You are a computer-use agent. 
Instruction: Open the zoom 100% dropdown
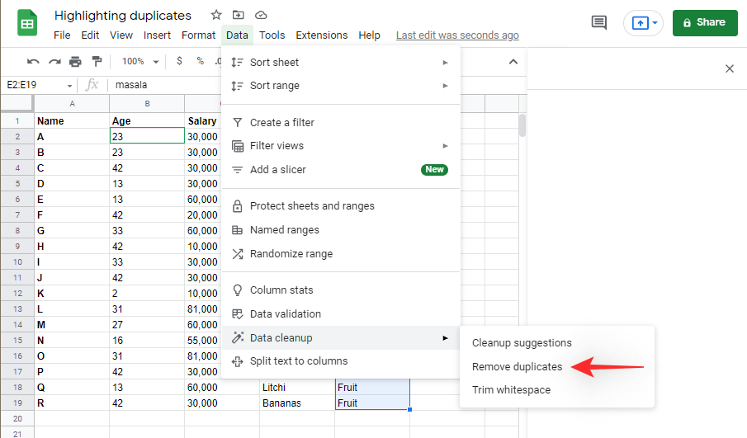(140, 61)
